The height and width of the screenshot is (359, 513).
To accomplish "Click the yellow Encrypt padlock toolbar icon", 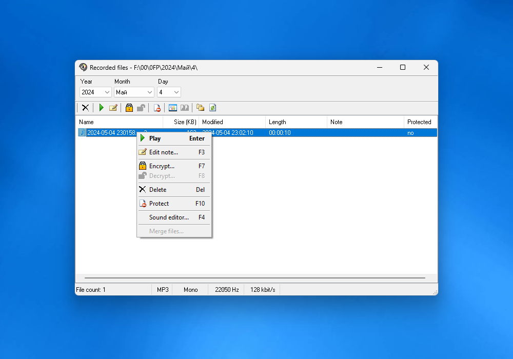I will point(129,108).
